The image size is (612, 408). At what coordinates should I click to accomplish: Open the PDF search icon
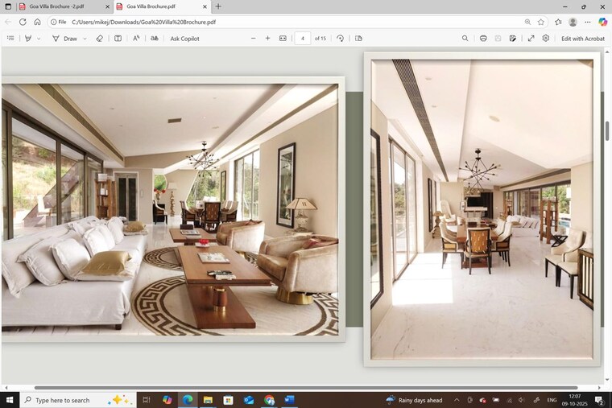click(465, 39)
